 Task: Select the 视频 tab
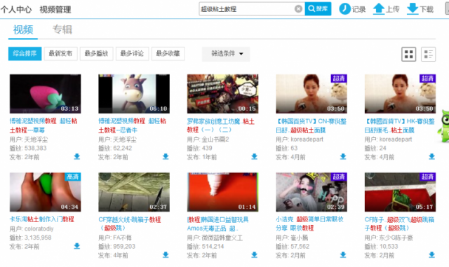[23, 29]
